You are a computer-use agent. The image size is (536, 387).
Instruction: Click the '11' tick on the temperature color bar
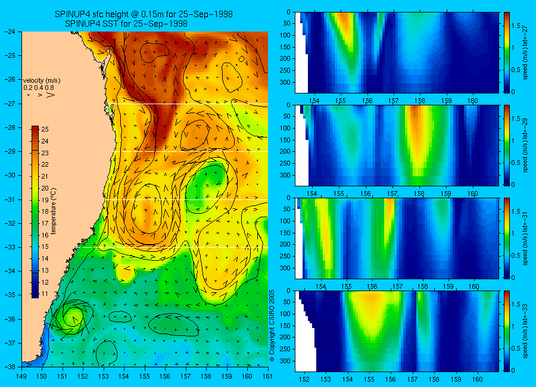tap(45, 294)
